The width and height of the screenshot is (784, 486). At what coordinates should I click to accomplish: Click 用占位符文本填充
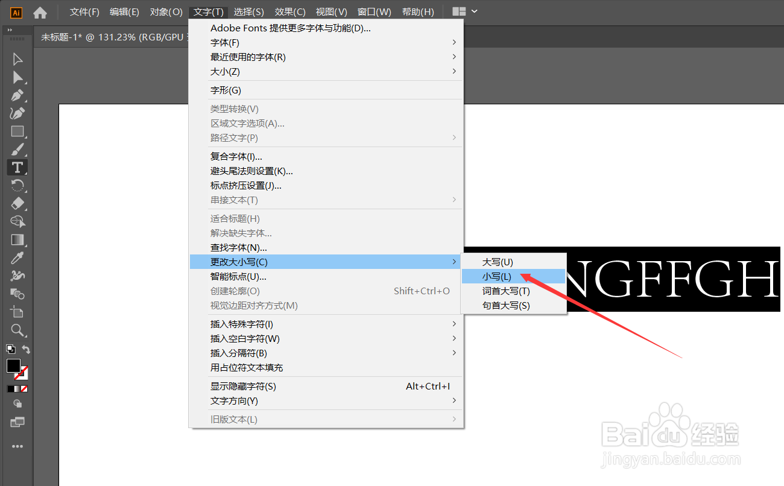click(x=326, y=367)
